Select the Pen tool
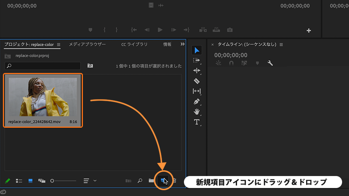Image resolution: width=349 pixels, height=196 pixels. pos(197,102)
